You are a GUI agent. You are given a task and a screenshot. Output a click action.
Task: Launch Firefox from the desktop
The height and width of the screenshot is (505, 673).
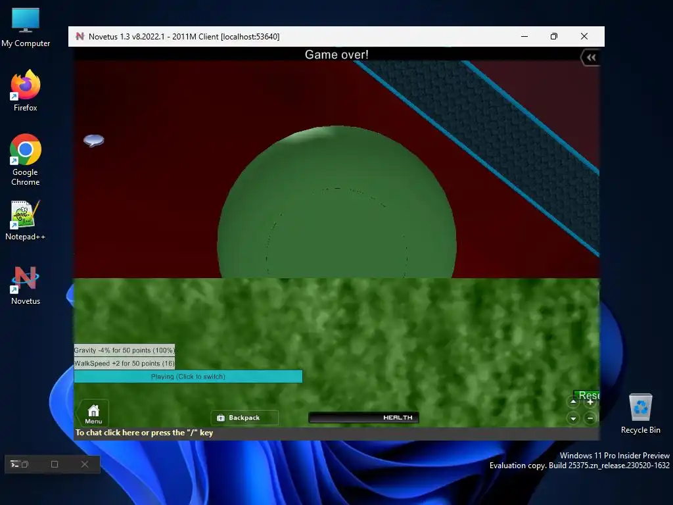[x=26, y=91]
